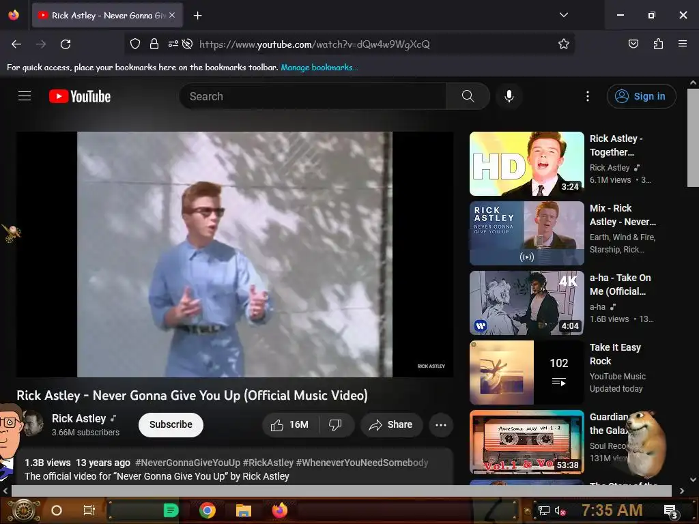Screen dimensions: 699x524
Task: Start voice search with microphone icon
Action: tap(509, 96)
